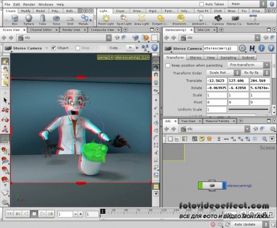Toggle Auto Takes checkbox
This screenshot has width=277, height=228.
click(201, 4)
